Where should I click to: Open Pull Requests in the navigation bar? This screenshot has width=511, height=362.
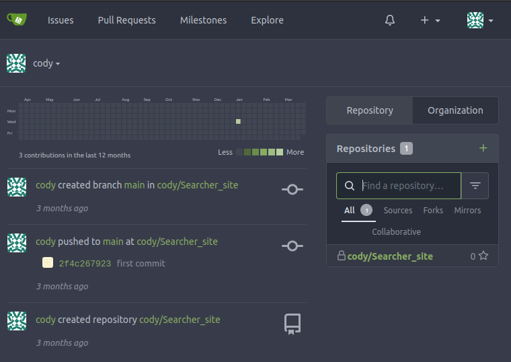(x=126, y=20)
